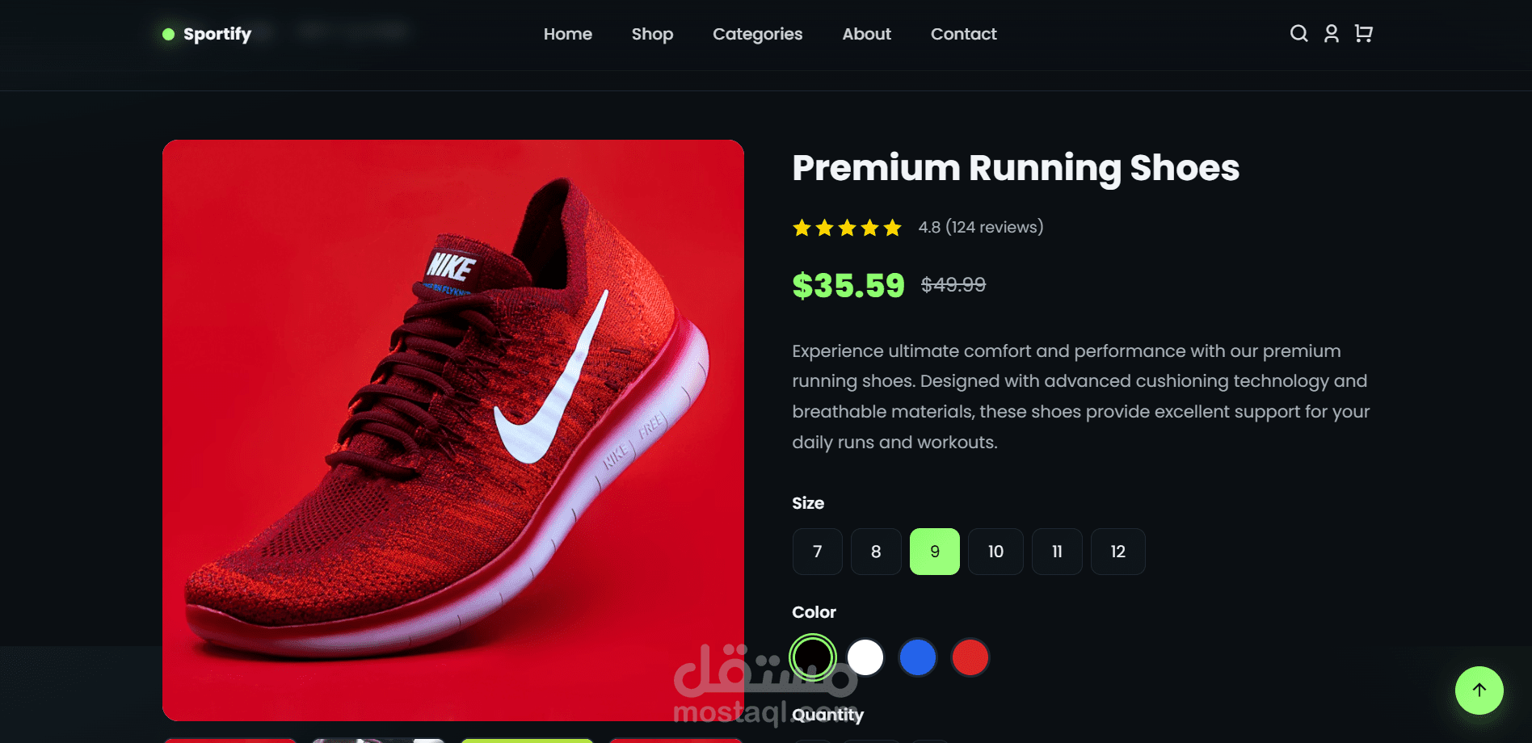
Task: Visit the About page link
Action: click(866, 34)
